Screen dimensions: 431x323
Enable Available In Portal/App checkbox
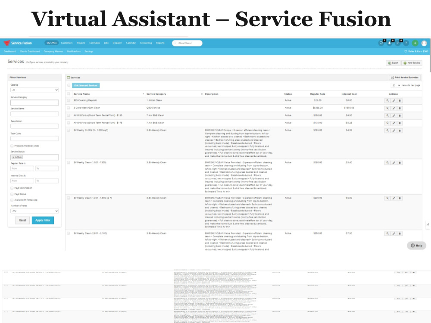click(12, 200)
